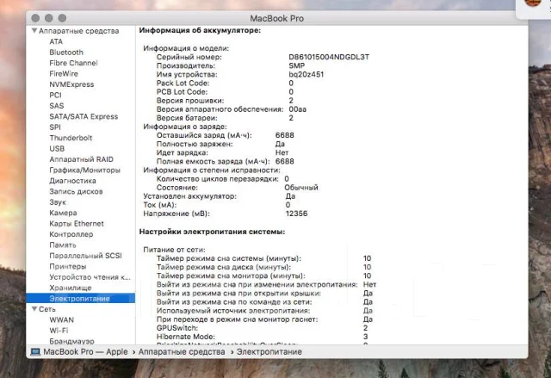Click Настройки электропитания системы heading
Viewport: 551px width, 378px height.
213,232
